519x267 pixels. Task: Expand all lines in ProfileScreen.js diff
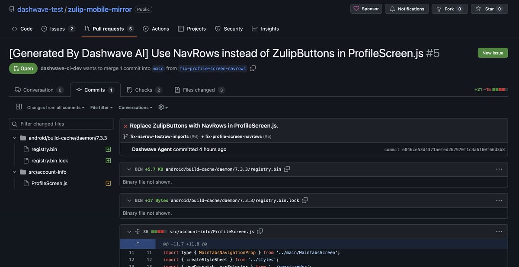tap(138, 232)
